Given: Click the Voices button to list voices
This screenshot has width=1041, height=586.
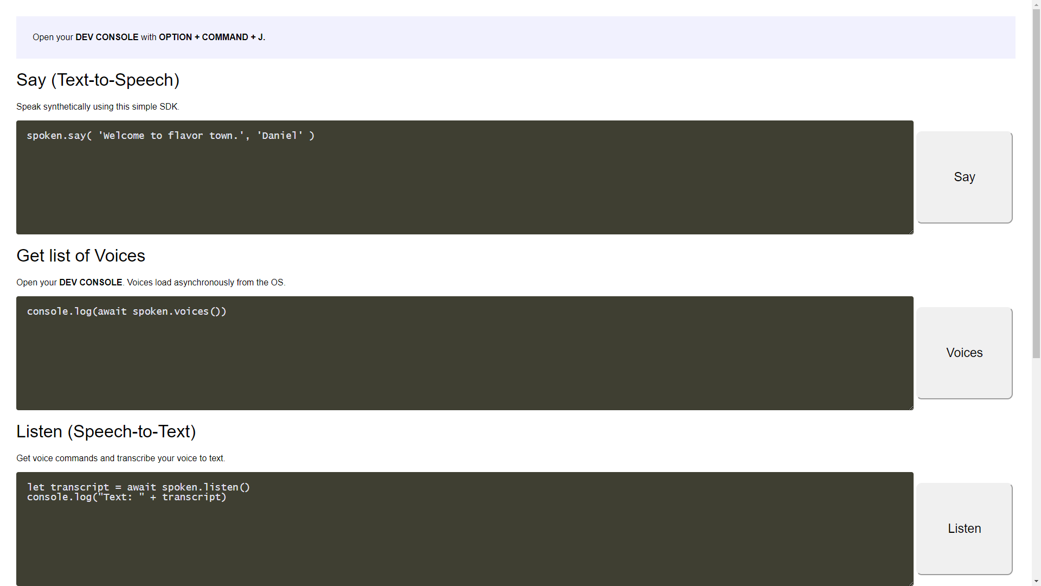Looking at the screenshot, I should click(x=964, y=352).
